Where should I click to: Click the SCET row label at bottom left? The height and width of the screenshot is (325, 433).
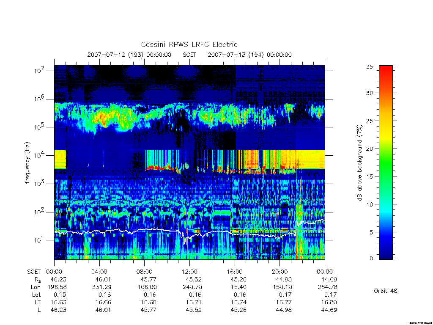(34, 272)
